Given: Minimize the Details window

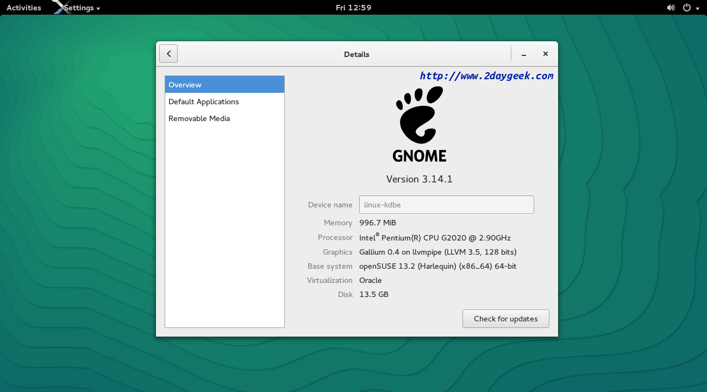Looking at the screenshot, I should point(524,54).
